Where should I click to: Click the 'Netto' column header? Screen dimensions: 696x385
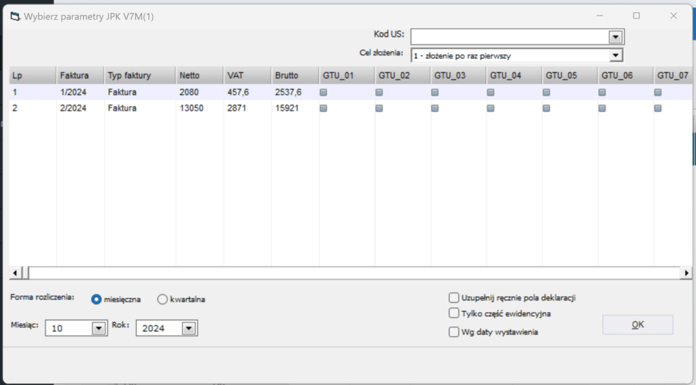(190, 75)
